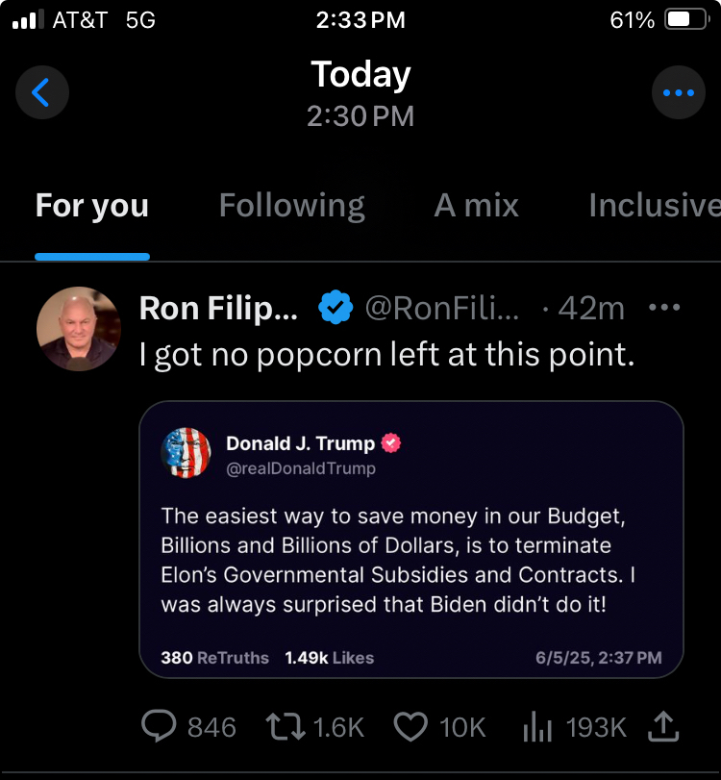The image size is (721, 780).
Task: Tap the share upload icon
Action: tap(662, 727)
